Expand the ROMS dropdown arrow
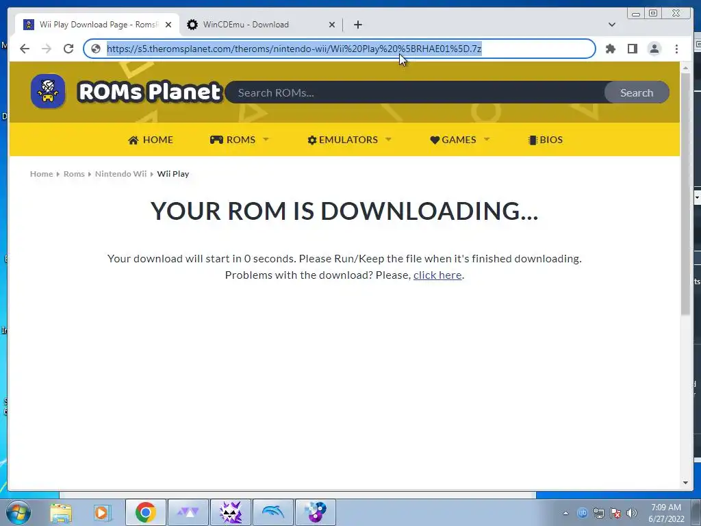Image resolution: width=701 pixels, height=526 pixels. [x=266, y=140]
